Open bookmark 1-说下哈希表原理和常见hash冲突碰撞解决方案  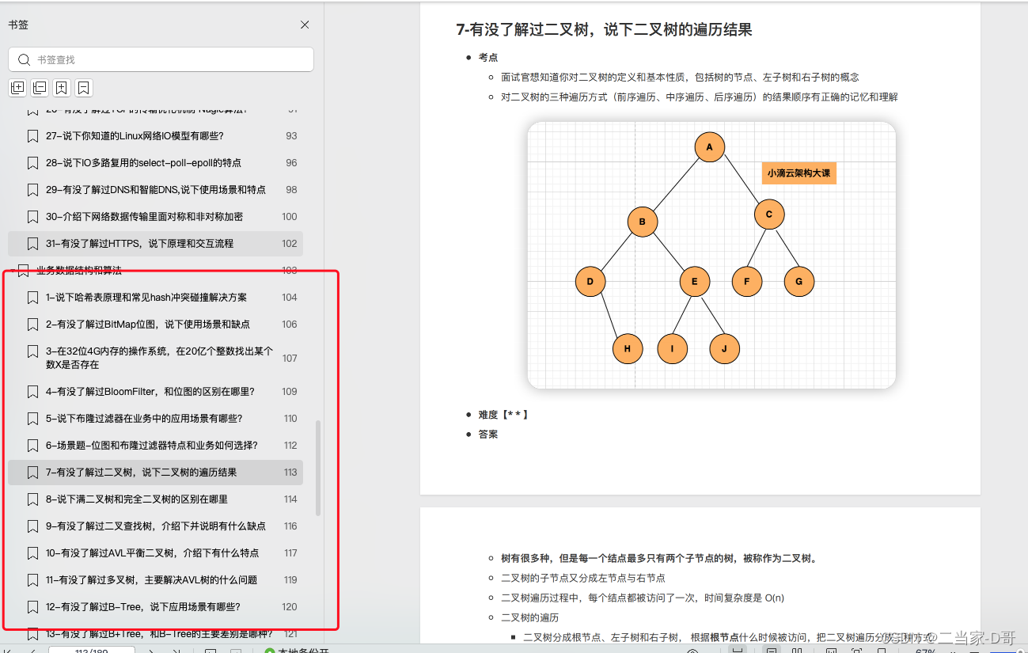point(155,298)
